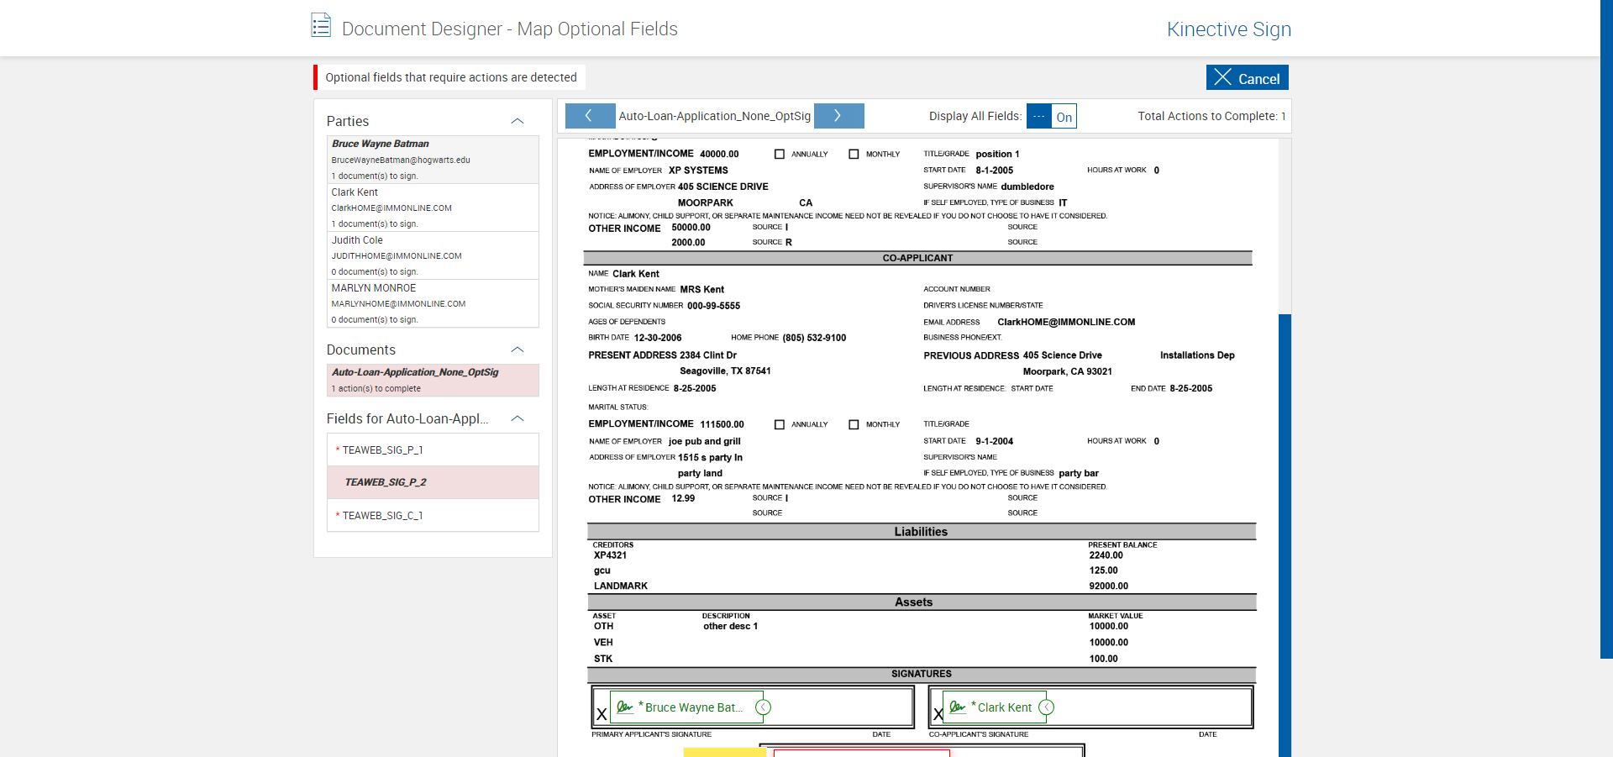Select party Bruce Wayne Batman

(x=433, y=160)
